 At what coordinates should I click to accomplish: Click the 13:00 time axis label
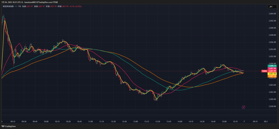(136, 122)
